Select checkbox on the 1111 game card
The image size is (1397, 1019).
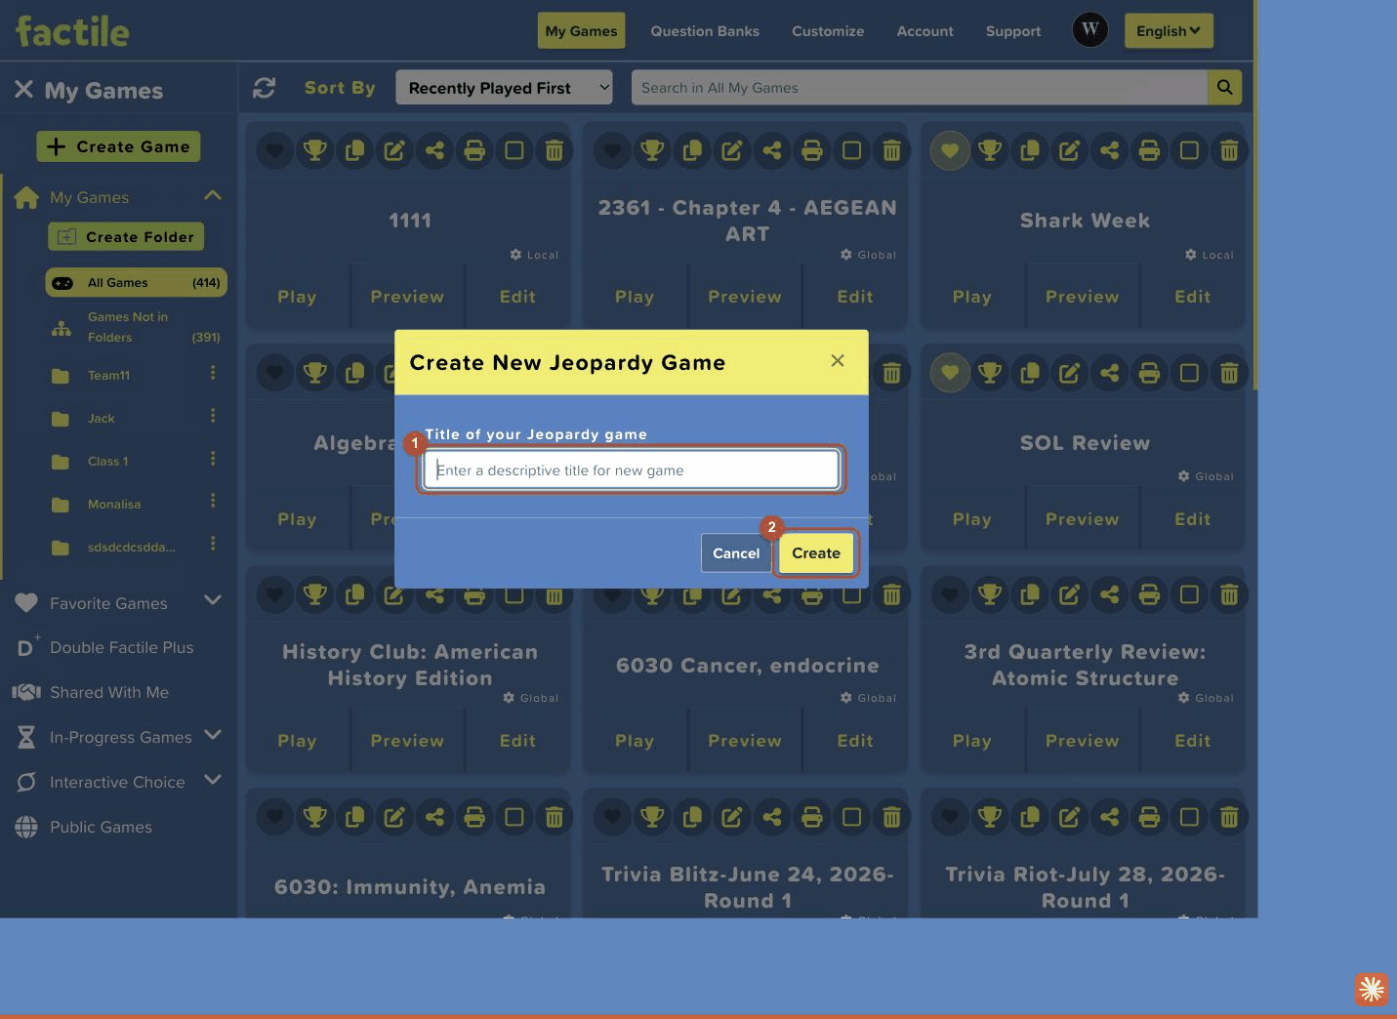coord(514,150)
